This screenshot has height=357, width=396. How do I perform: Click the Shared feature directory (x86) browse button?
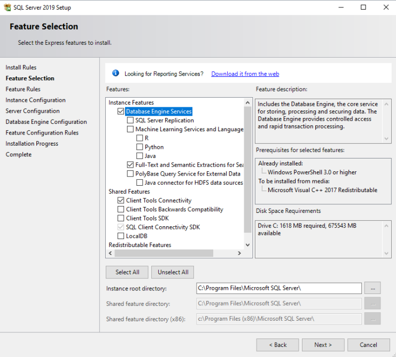point(372,319)
